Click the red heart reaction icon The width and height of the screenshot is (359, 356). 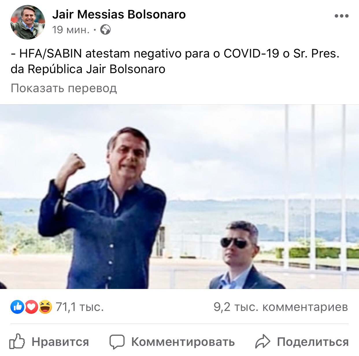pos(31,307)
